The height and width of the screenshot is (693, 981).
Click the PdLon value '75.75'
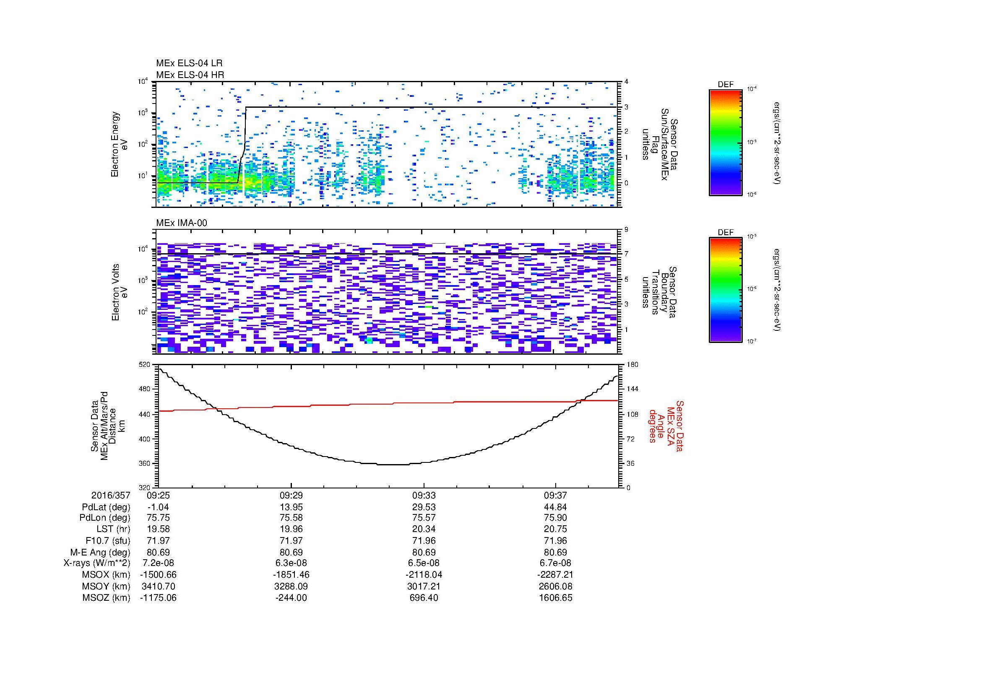[158, 518]
